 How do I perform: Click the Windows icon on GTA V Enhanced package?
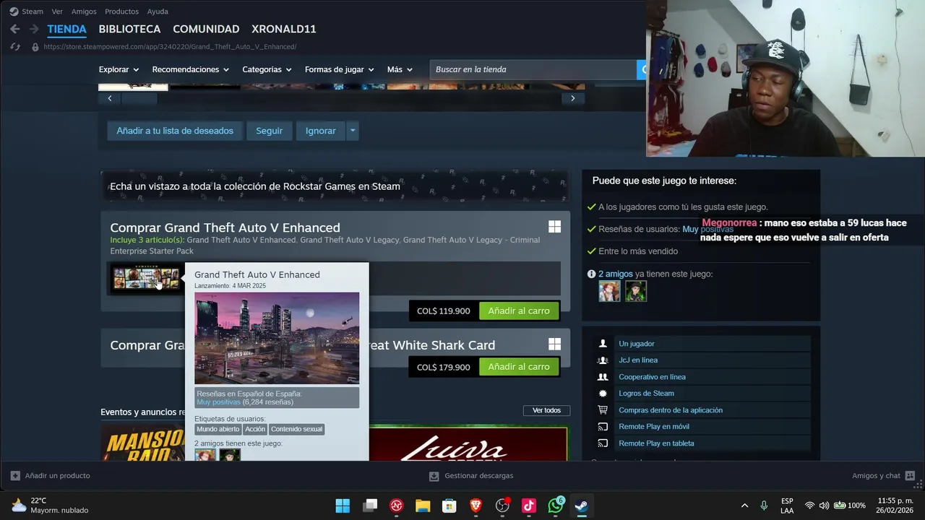pos(554,227)
